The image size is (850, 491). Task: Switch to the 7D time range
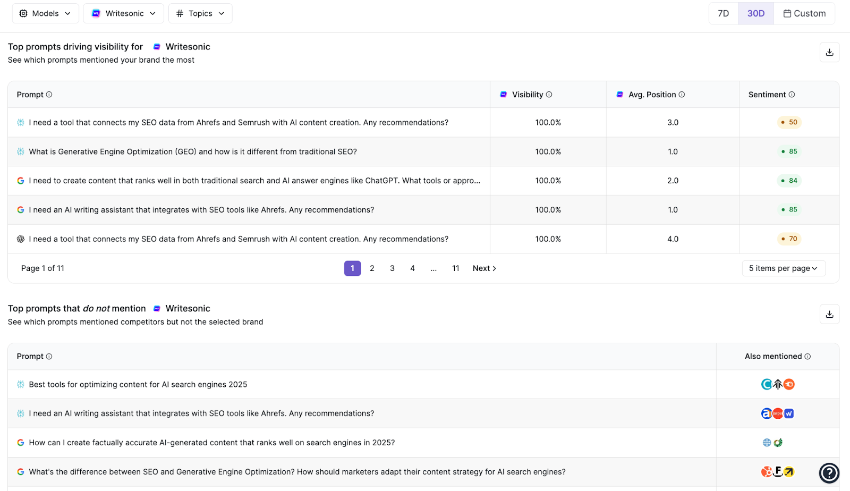[x=724, y=13]
